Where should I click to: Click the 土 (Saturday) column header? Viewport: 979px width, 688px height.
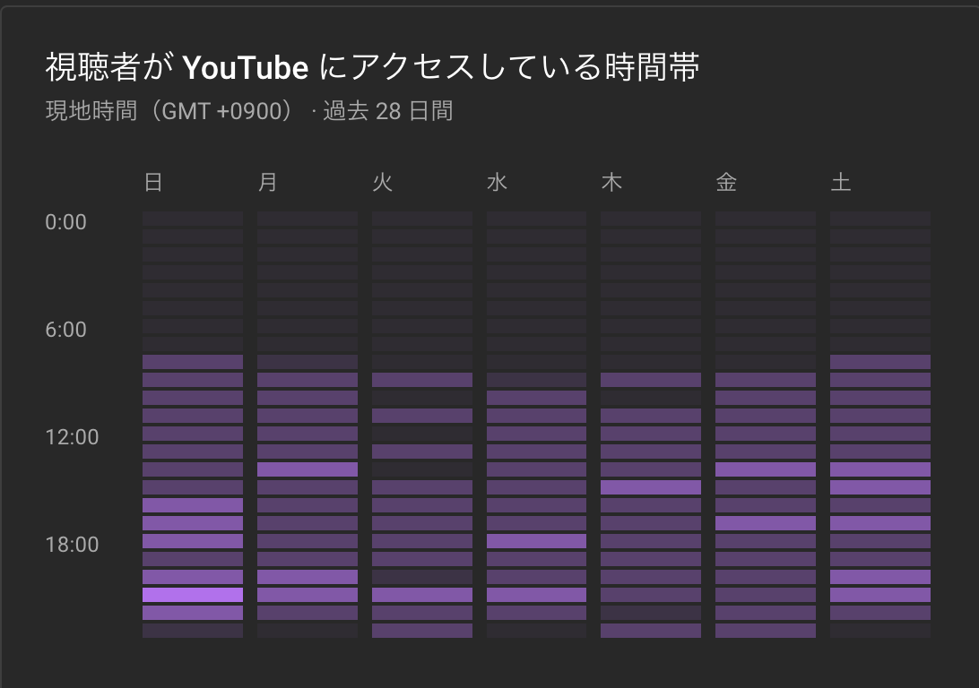tap(841, 182)
